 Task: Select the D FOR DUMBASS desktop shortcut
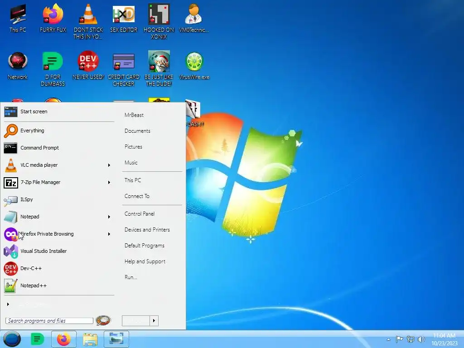(53, 69)
